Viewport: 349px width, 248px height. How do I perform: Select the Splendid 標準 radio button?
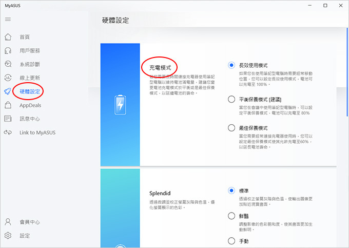231,190
